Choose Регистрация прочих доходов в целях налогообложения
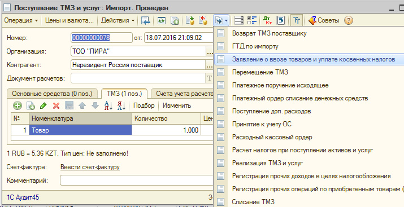The height and width of the screenshot is (207, 404). pyautogui.click(x=309, y=176)
